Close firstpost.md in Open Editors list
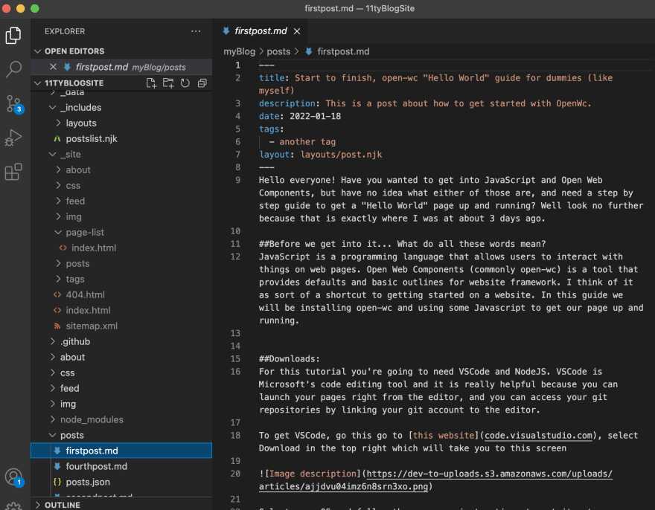The width and height of the screenshot is (655, 510). tap(53, 67)
